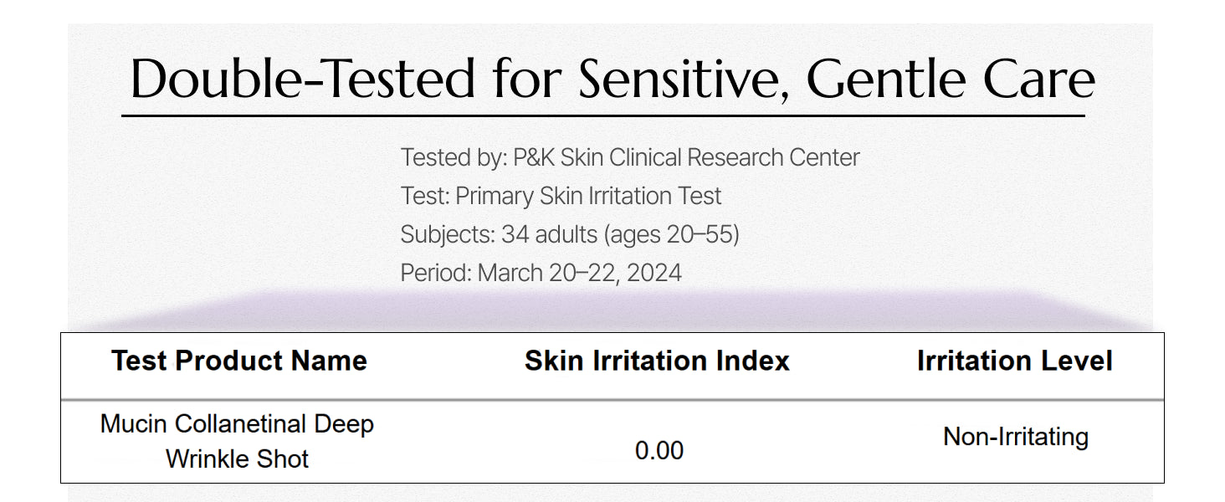The height and width of the screenshot is (502, 1225).
Task: Select the 'Non-Irritating' result cell
Action: click(1016, 437)
